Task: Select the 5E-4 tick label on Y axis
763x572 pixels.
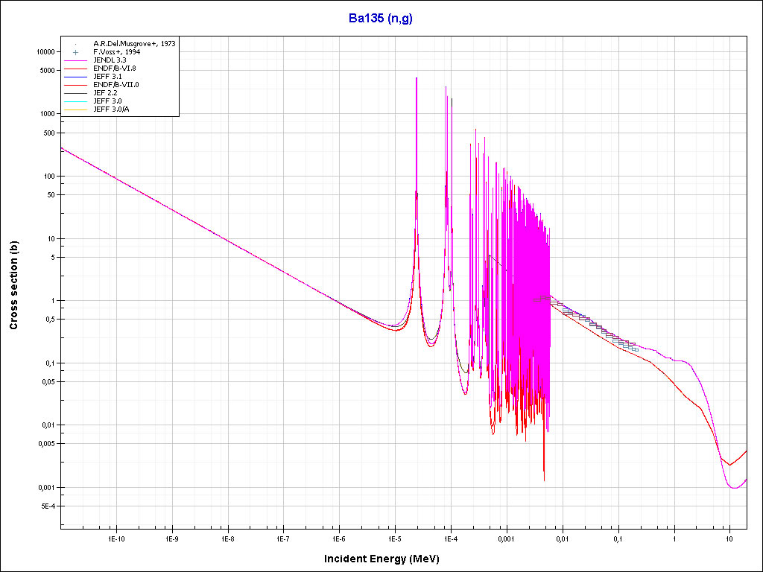Action: tap(46, 506)
